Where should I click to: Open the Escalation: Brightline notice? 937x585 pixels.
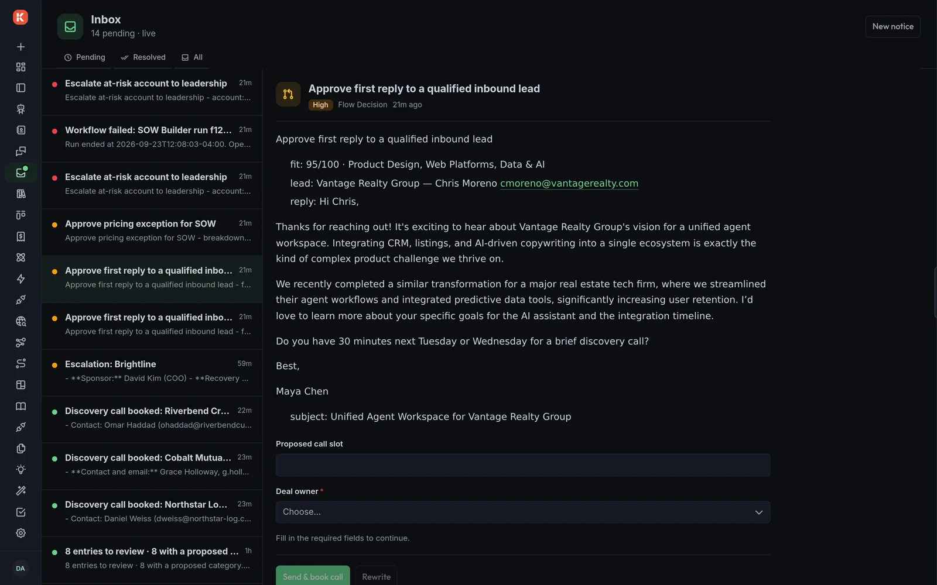152,373
